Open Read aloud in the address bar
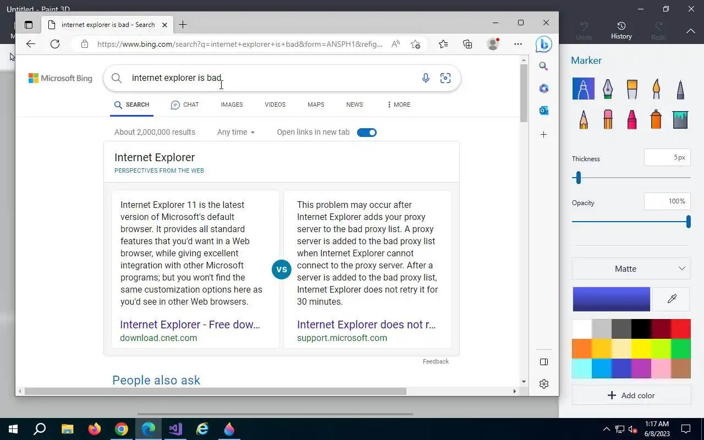The image size is (704, 440). (395, 44)
